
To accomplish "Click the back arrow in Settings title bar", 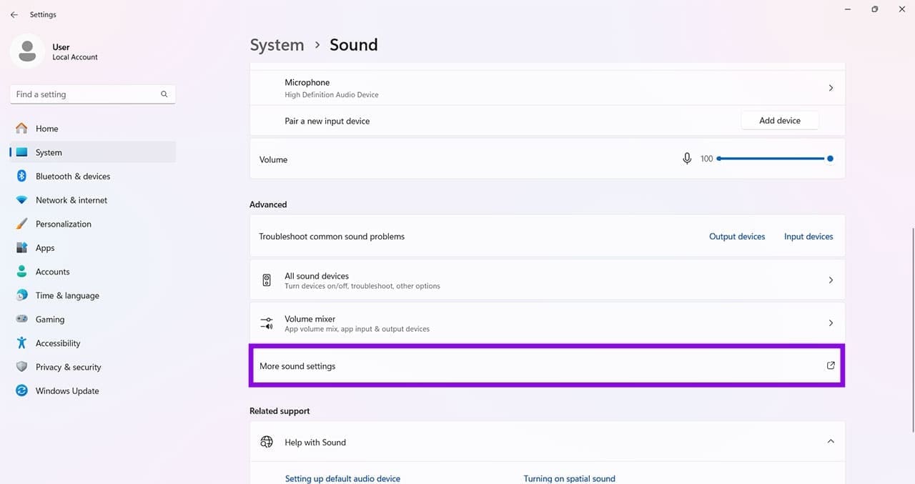I will [x=14, y=14].
